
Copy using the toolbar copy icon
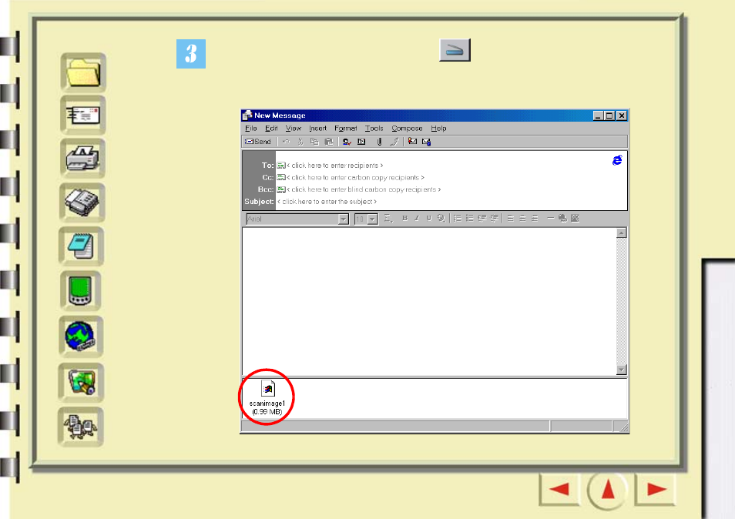314,142
